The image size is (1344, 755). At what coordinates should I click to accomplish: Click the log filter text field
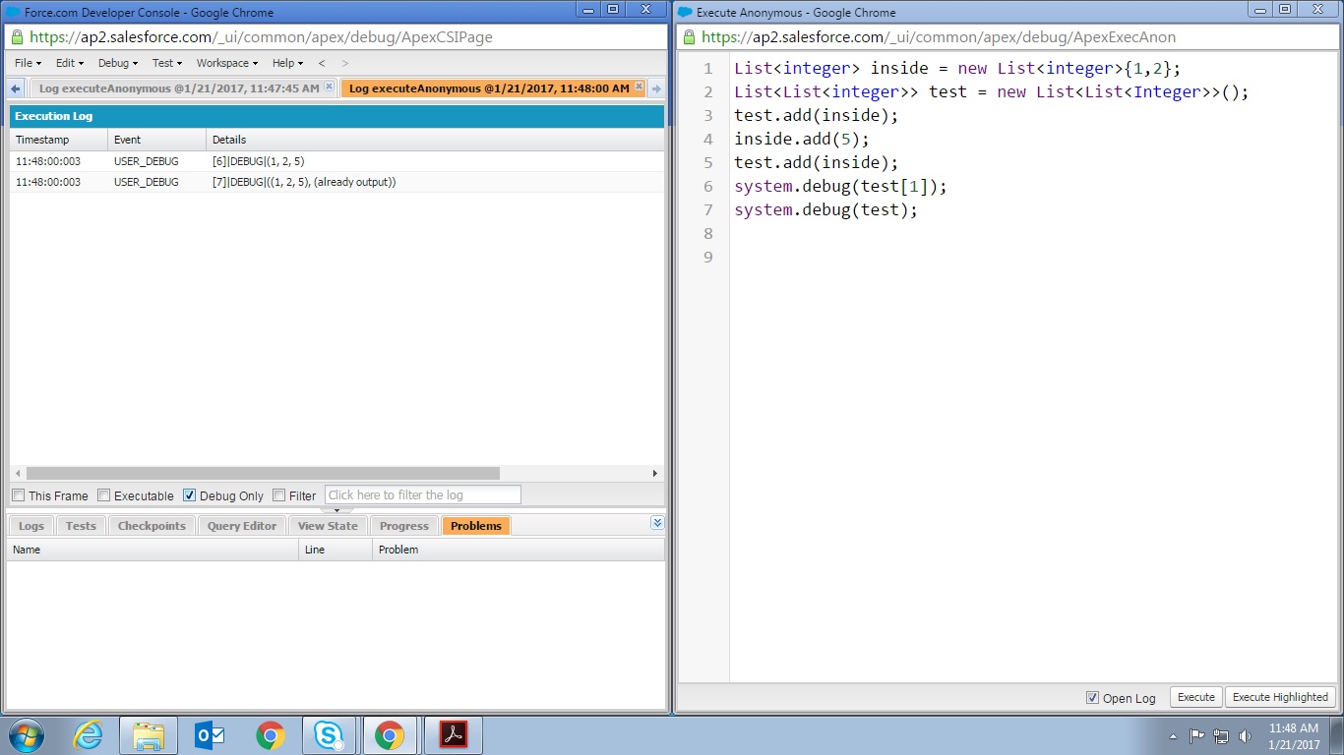click(x=422, y=495)
